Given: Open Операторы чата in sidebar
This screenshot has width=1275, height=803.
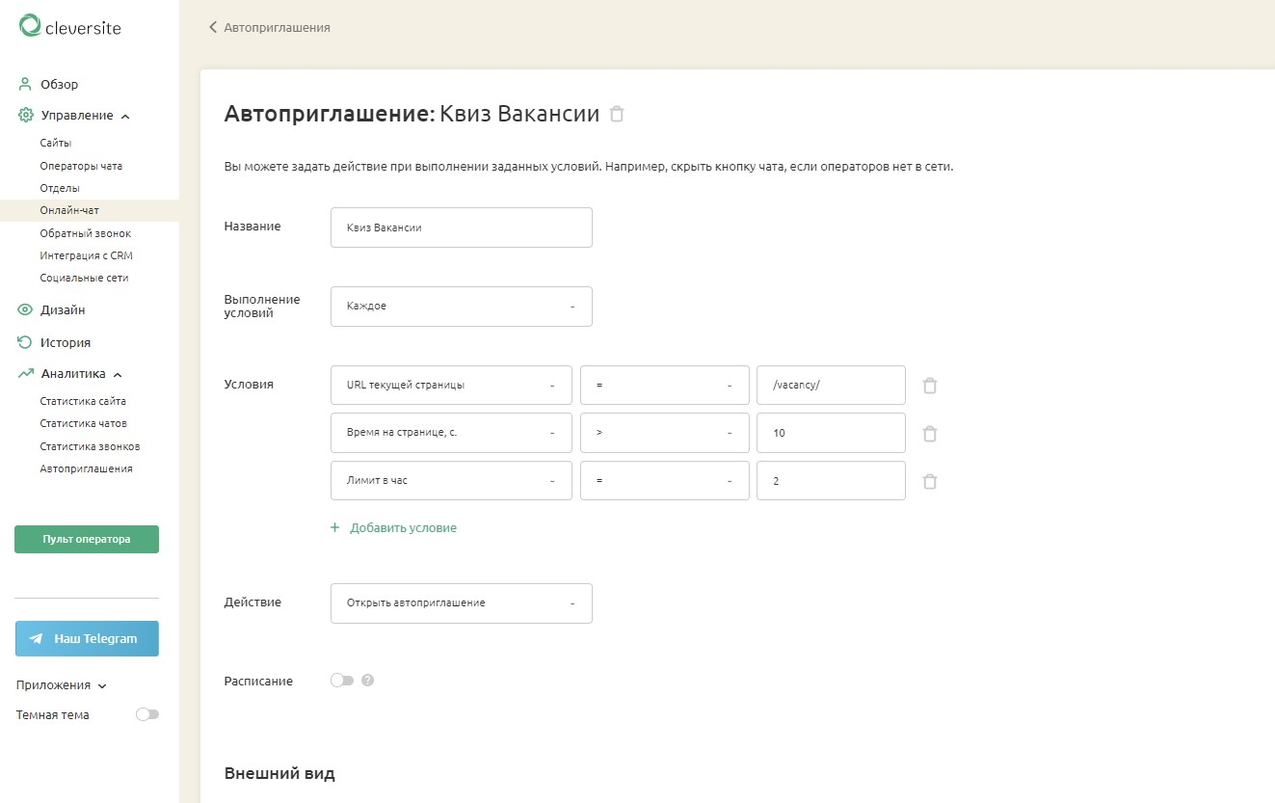Looking at the screenshot, I should click(x=81, y=166).
